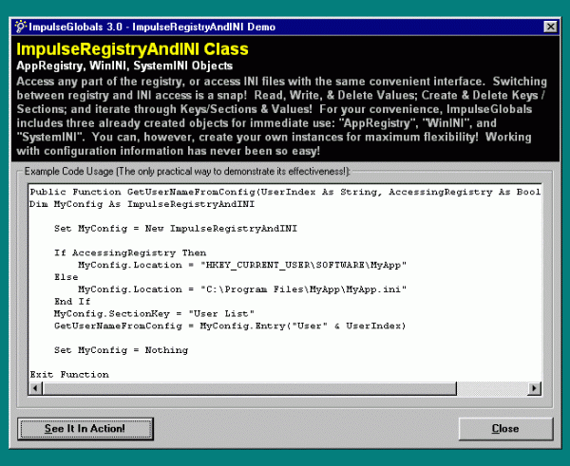Click the "End If" code line
570x466 pixels.
click(x=72, y=302)
